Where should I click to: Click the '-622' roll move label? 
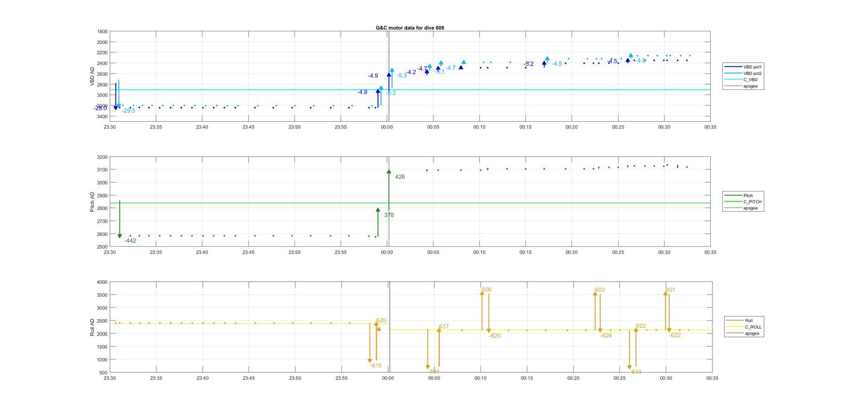coord(675,335)
